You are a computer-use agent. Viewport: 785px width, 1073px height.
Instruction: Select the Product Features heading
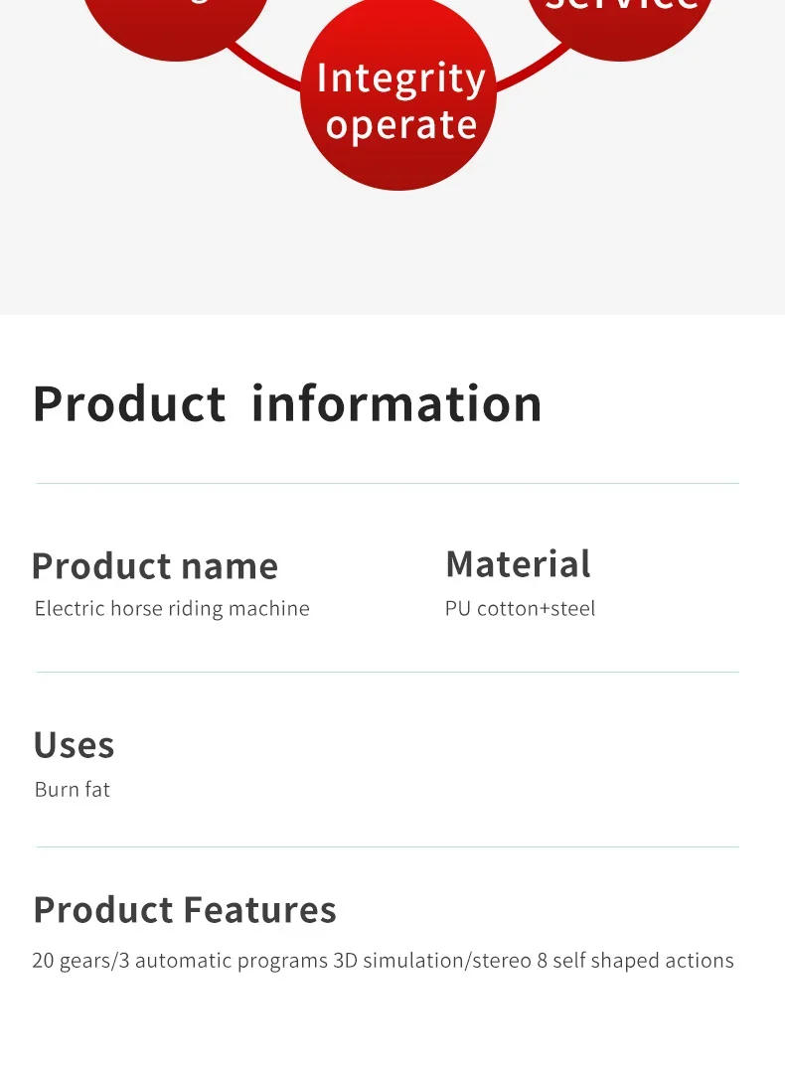185,910
